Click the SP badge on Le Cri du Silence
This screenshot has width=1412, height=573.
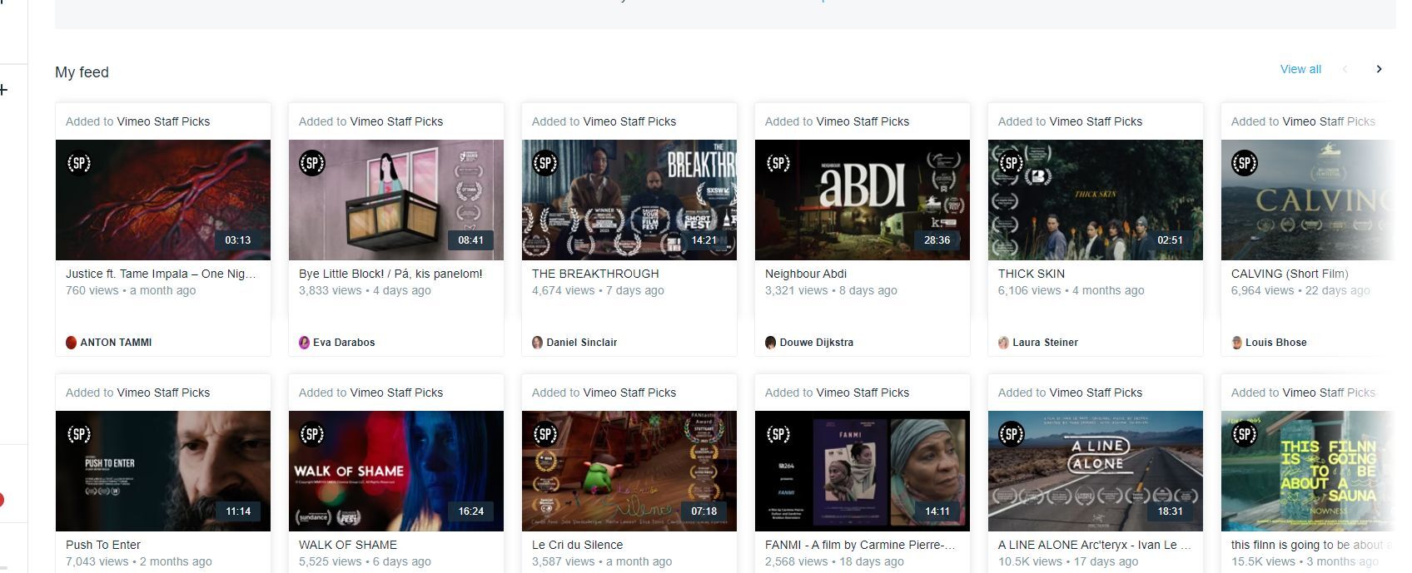(545, 434)
